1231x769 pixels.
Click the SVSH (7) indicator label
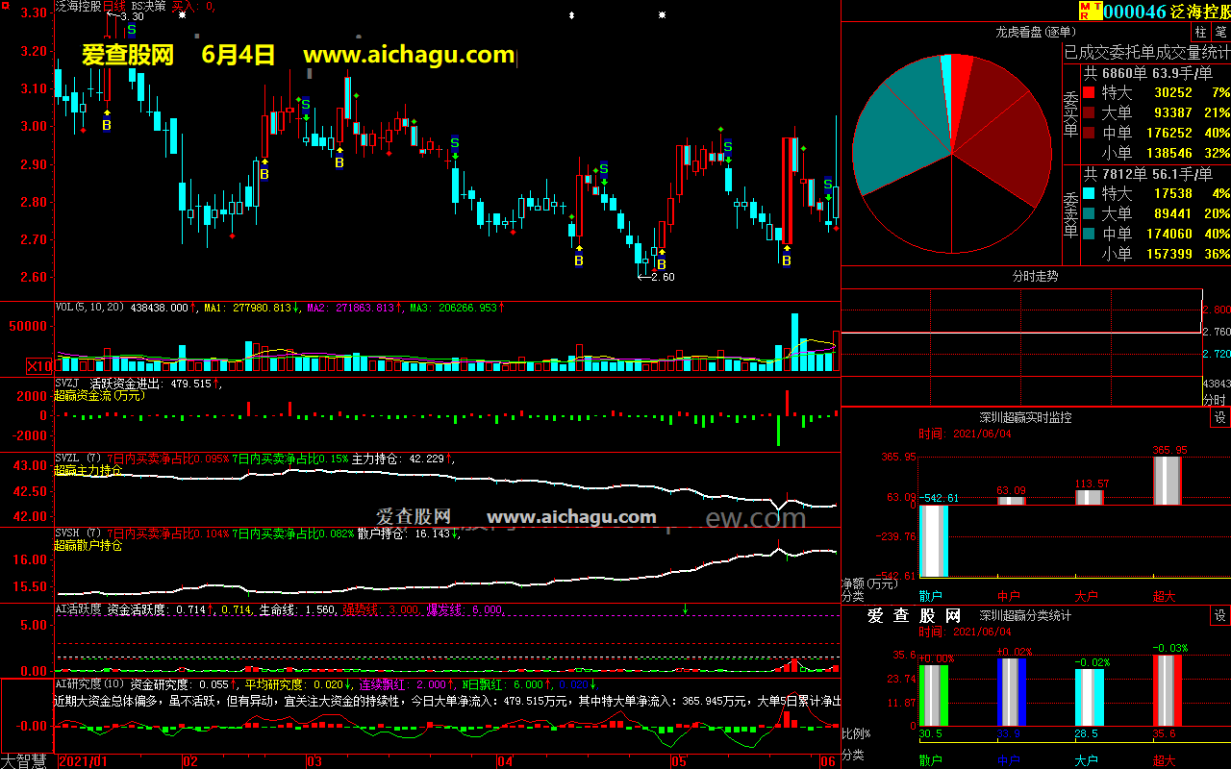pyautogui.click(x=79, y=533)
